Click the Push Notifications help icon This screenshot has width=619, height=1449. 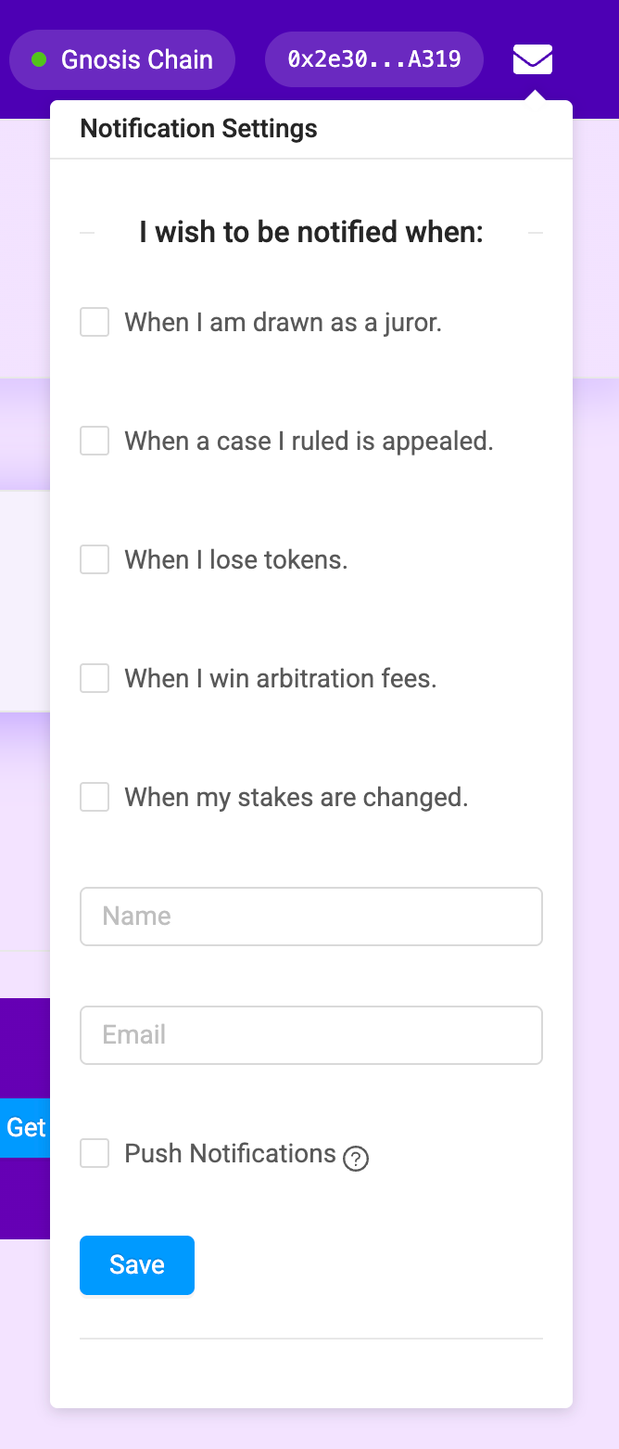(356, 1159)
